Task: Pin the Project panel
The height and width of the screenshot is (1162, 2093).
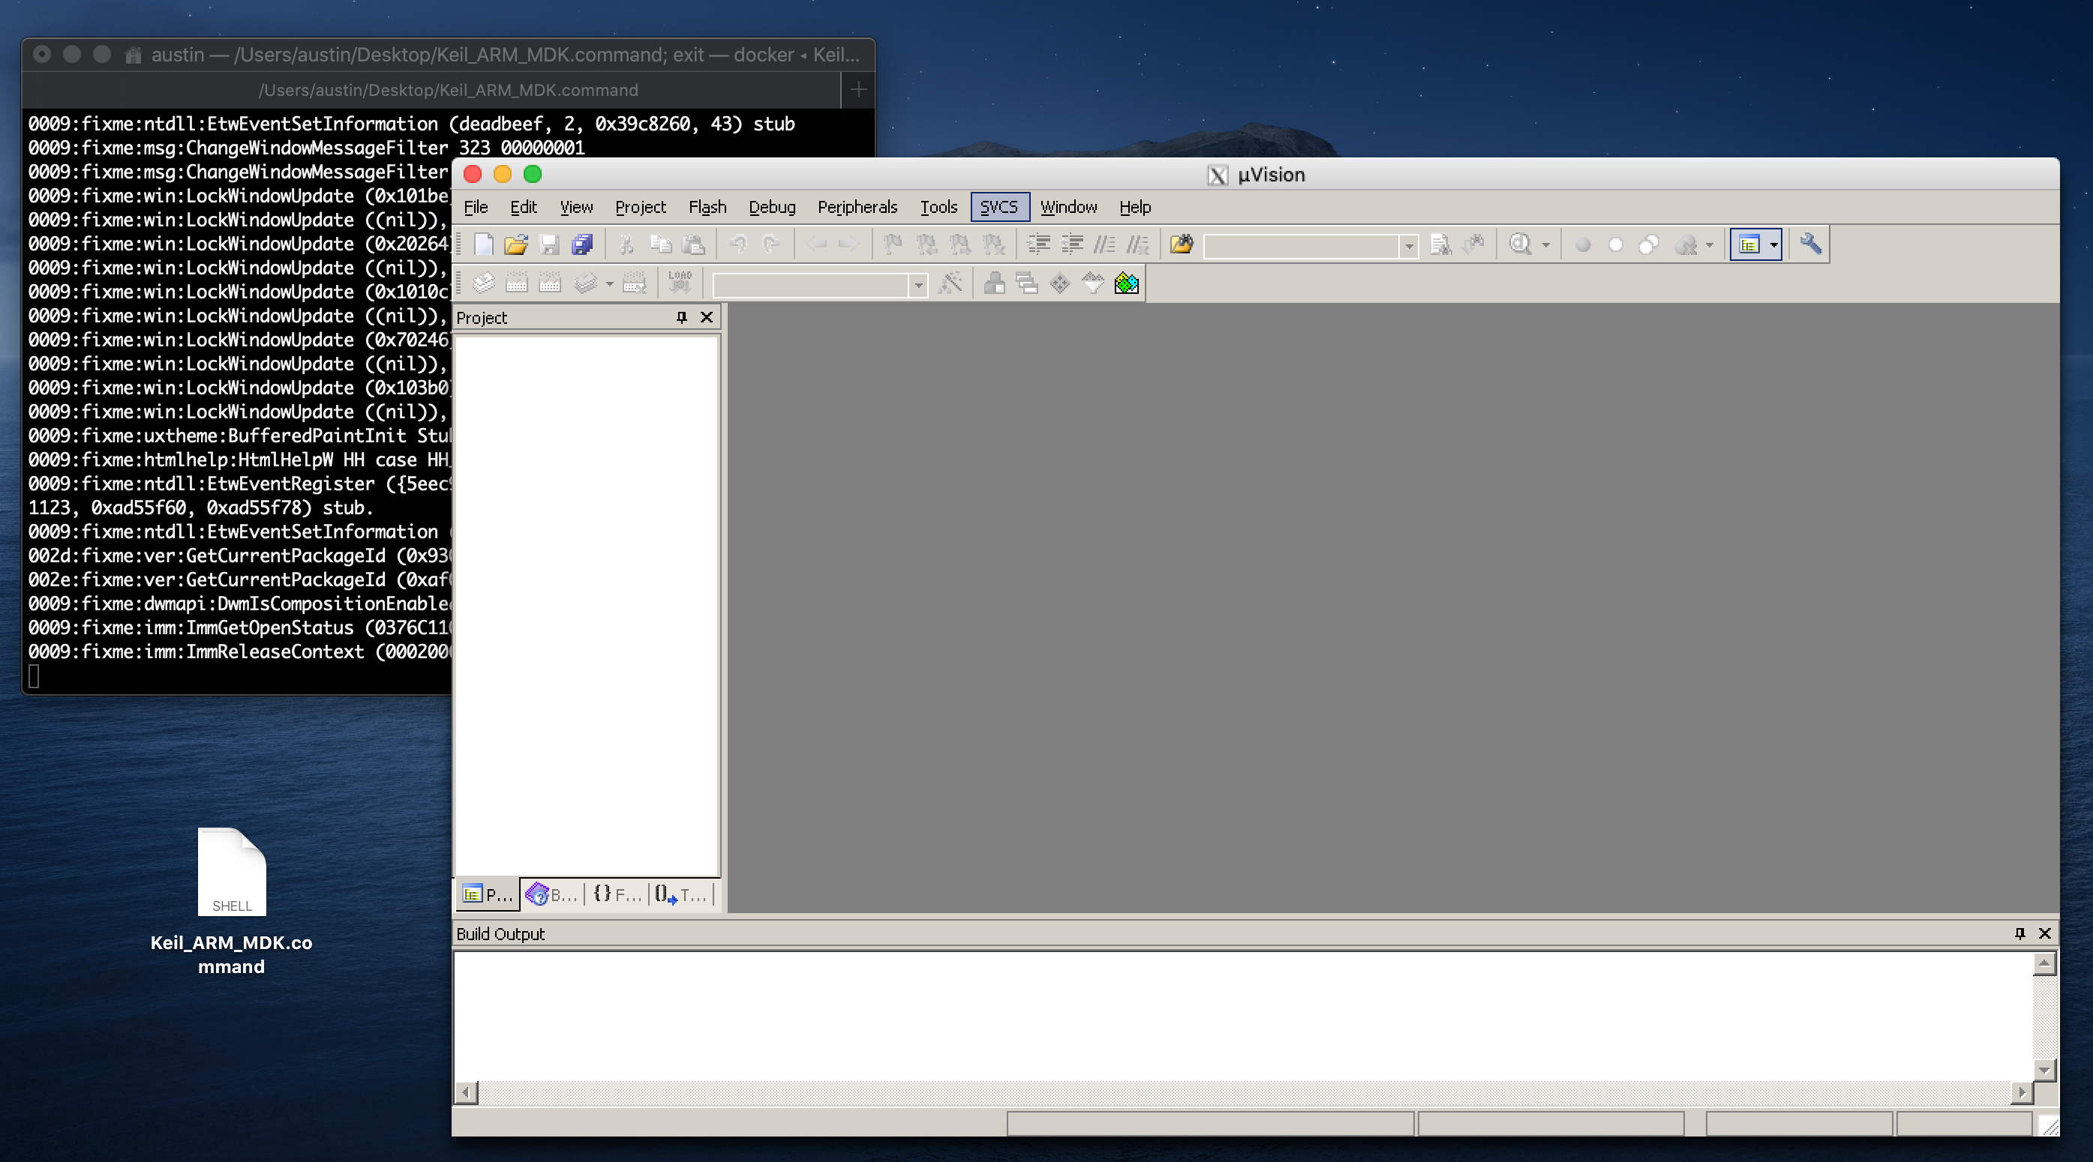Action: [682, 318]
